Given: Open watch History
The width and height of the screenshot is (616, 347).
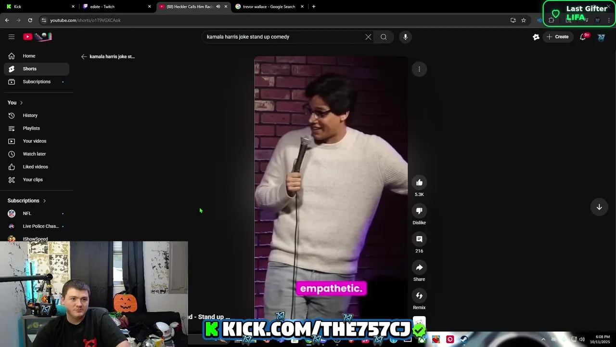Looking at the screenshot, I should pos(37,115).
